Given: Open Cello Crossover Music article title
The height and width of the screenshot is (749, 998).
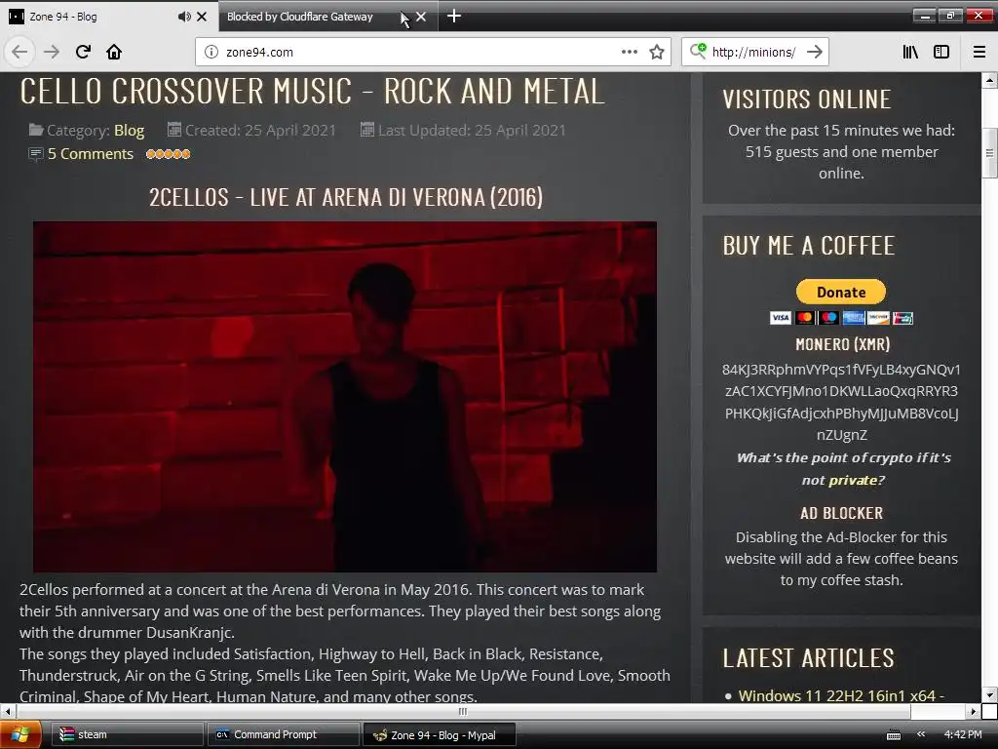Looking at the screenshot, I should pos(313,91).
